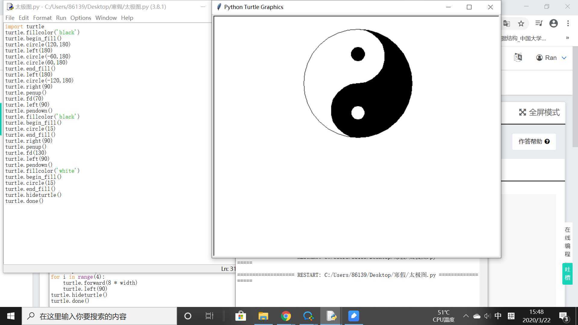The height and width of the screenshot is (325, 578).
Task: Bookmark page with star icon
Action: pos(521,23)
